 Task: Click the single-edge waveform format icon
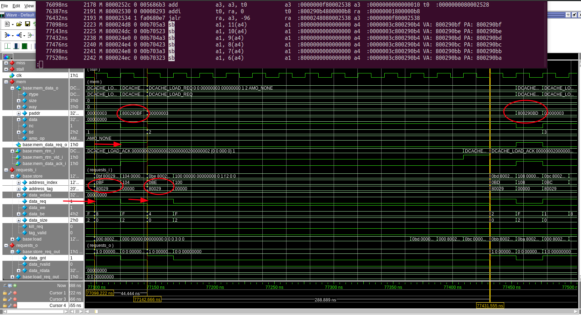coord(8,46)
